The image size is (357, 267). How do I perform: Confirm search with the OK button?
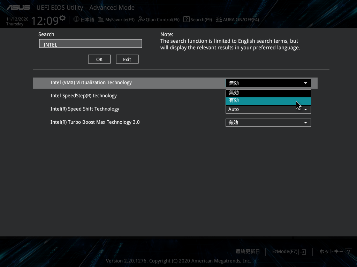click(99, 59)
